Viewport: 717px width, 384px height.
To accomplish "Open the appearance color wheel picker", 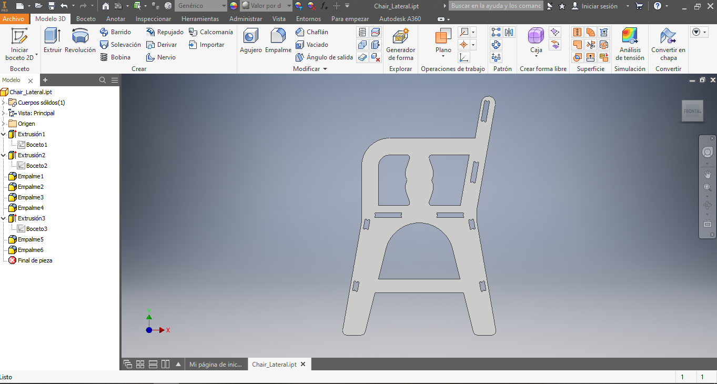I will [x=234, y=6].
